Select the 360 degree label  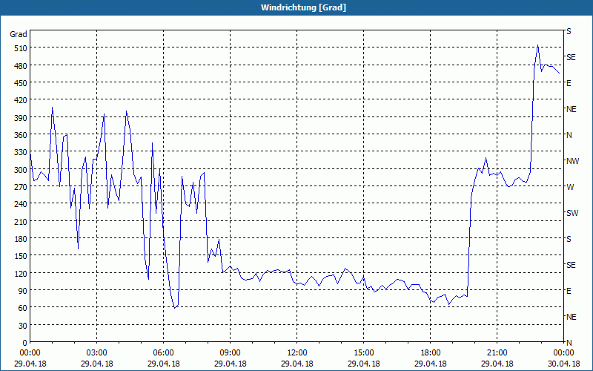tap(21, 135)
